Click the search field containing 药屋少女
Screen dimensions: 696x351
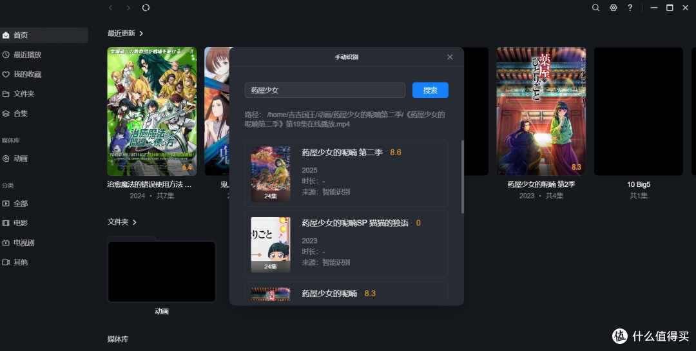325,90
